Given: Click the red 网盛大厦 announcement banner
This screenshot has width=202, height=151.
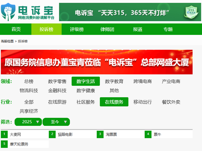Looking at the screenshot, I should [x=97, y=62].
